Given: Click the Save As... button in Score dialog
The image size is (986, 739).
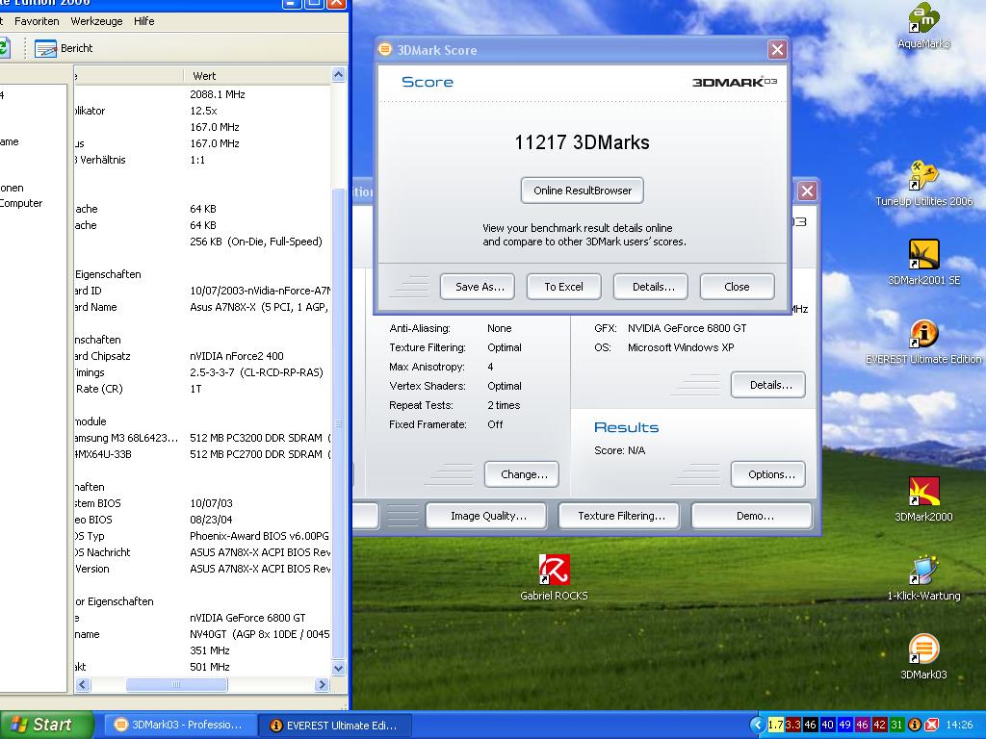Looking at the screenshot, I should [480, 287].
